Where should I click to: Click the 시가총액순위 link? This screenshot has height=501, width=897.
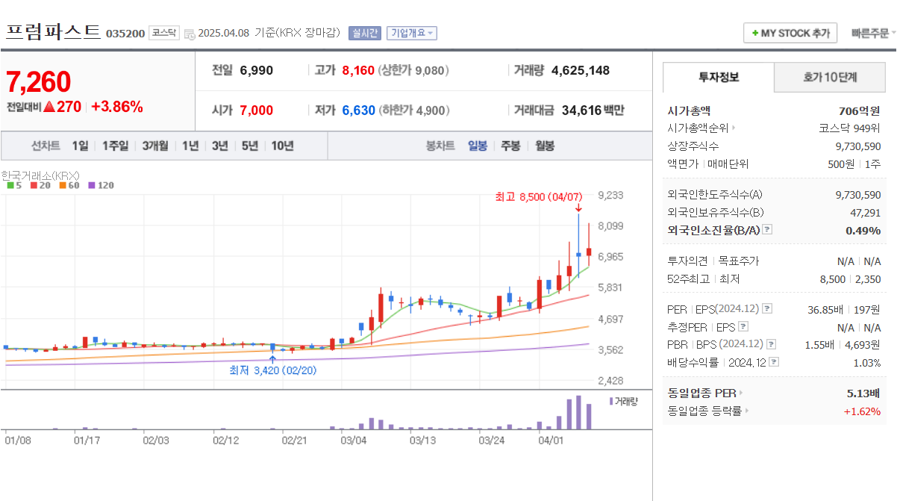tap(698, 128)
